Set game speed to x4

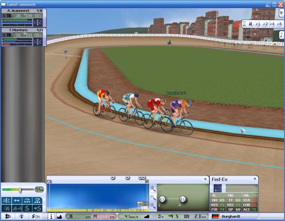[x=272, y=24]
